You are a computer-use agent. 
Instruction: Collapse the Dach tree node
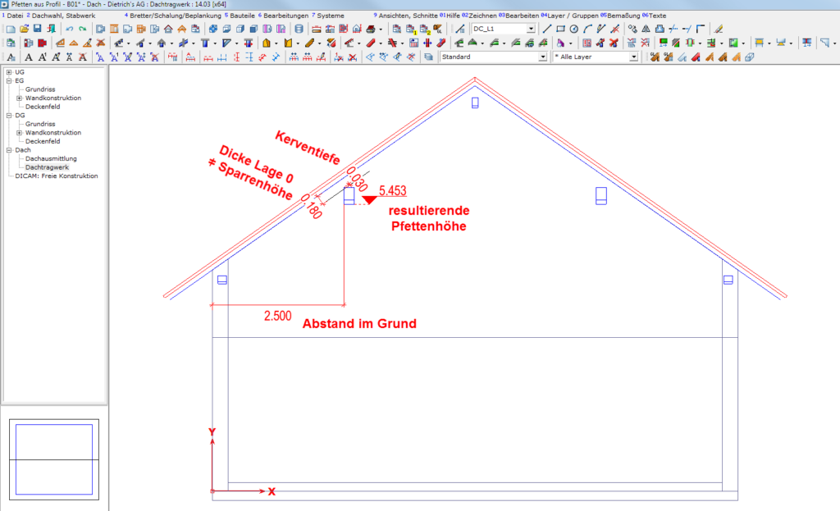coord(9,150)
